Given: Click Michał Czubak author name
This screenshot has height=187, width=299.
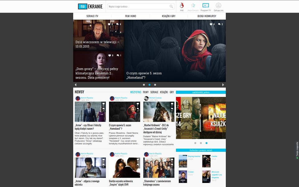Looking at the screenshot, I should 155,98.
